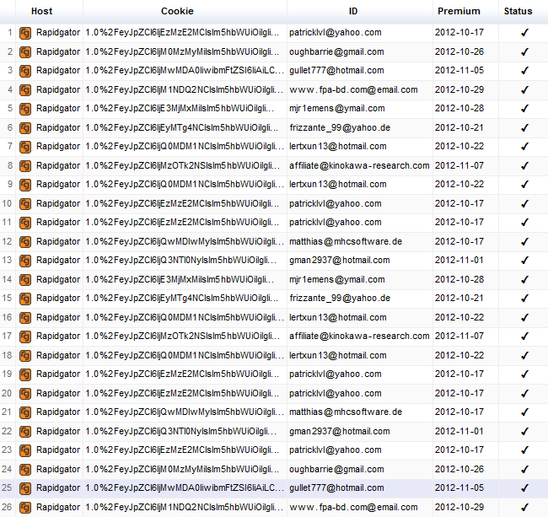
Task: Select the status checkmark in row 26
Action: [524, 507]
